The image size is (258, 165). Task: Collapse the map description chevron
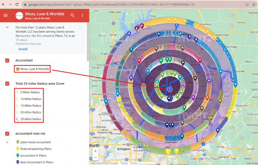pyautogui.click(x=7, y=28)
